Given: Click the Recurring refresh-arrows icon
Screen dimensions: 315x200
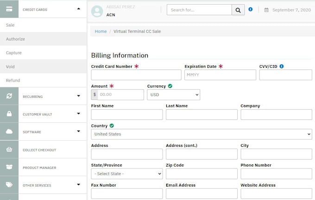Looking at the screenshot, I should click(x=9, y=96).
